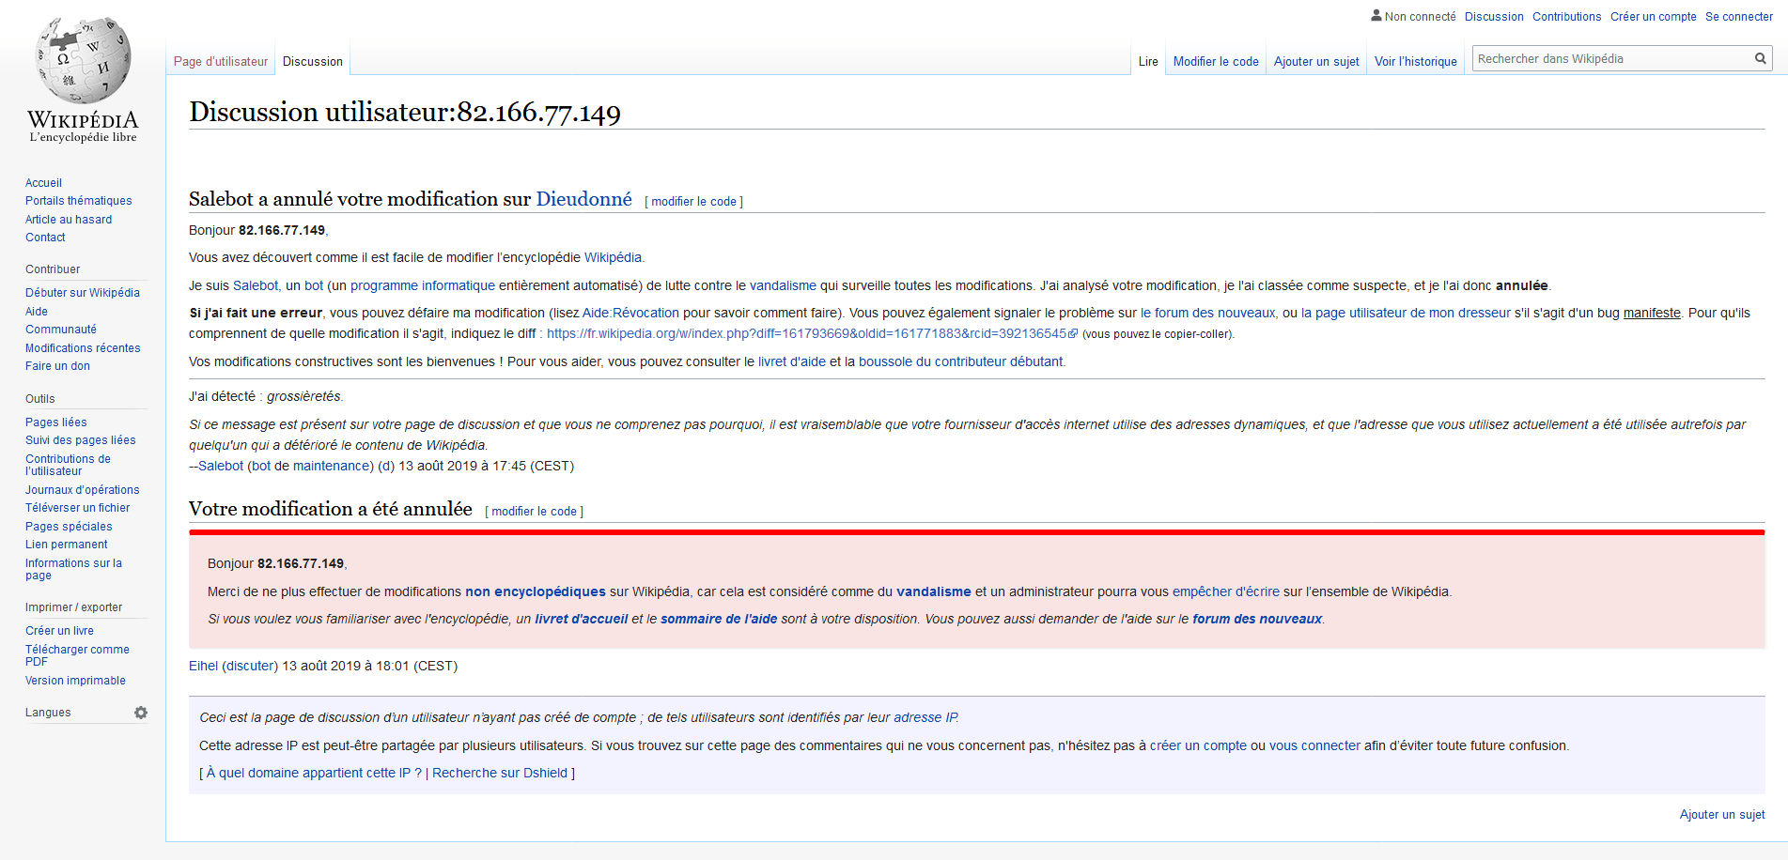This screenshot has width=1788, height=860.
Task: Open livret d'accueil link
Action: tap(582, 619)
